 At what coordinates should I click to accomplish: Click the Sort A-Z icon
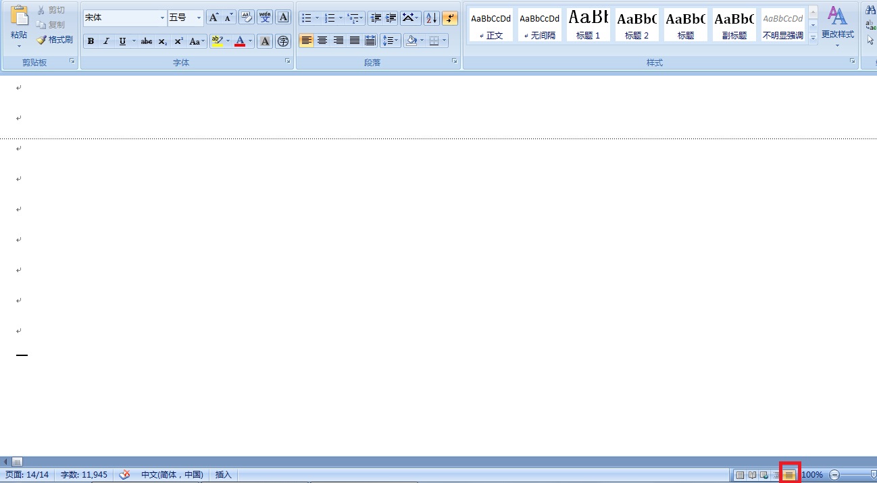click(x=432, y=18)
